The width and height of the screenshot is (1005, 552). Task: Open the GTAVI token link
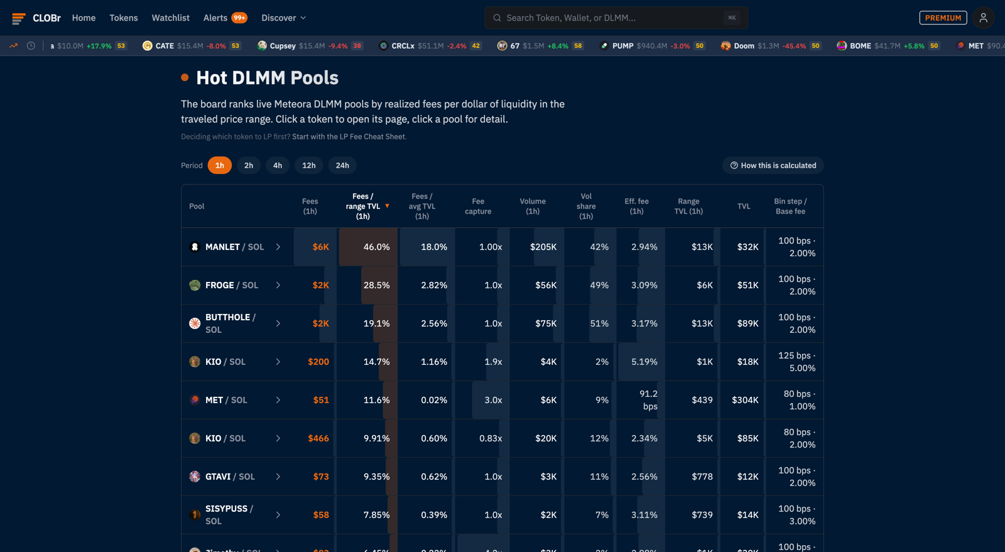click(x=218, y=477)
